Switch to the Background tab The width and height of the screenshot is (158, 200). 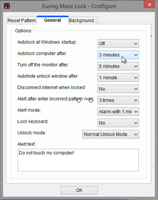83,21
